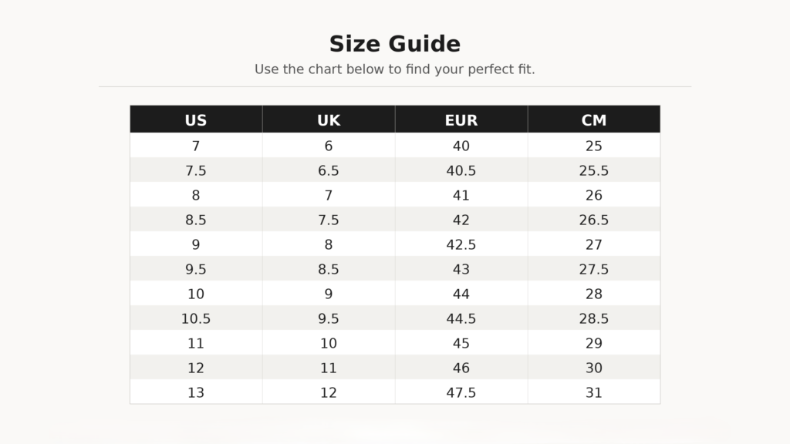
Task: Click UK size 9.5 cell
Action: click(x=329, y=318)
